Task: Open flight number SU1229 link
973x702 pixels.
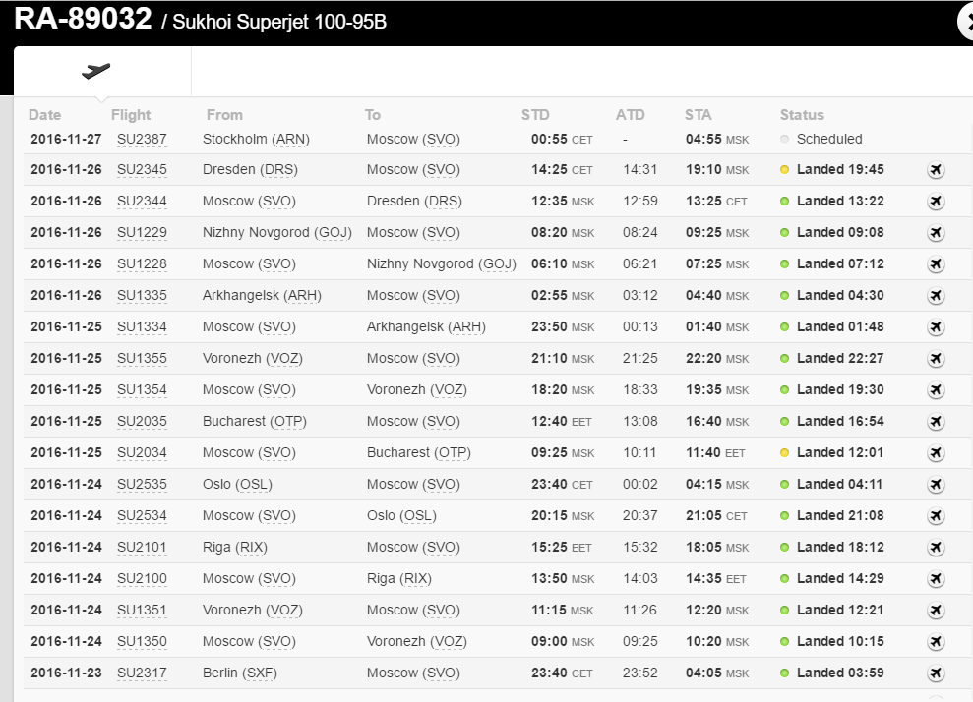Action: pyautogui.click(x=142, y=233)
